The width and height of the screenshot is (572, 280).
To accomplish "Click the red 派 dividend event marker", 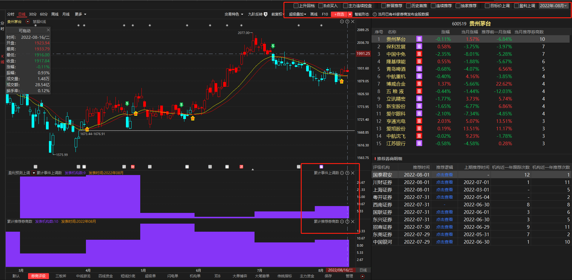I will pos(241,167).
